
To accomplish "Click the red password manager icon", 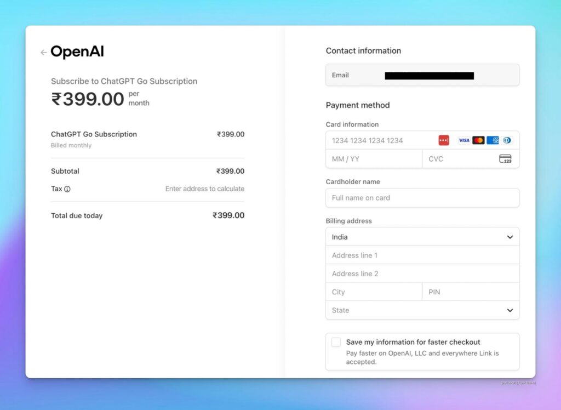I will tap(444, 140).
